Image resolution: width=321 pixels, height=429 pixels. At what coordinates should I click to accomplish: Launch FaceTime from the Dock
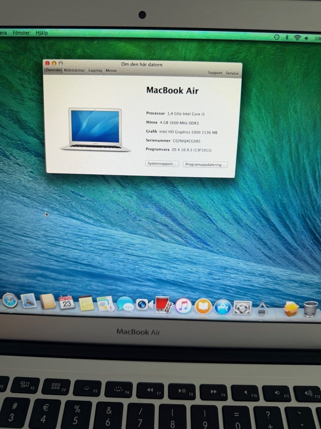(145, 305)
